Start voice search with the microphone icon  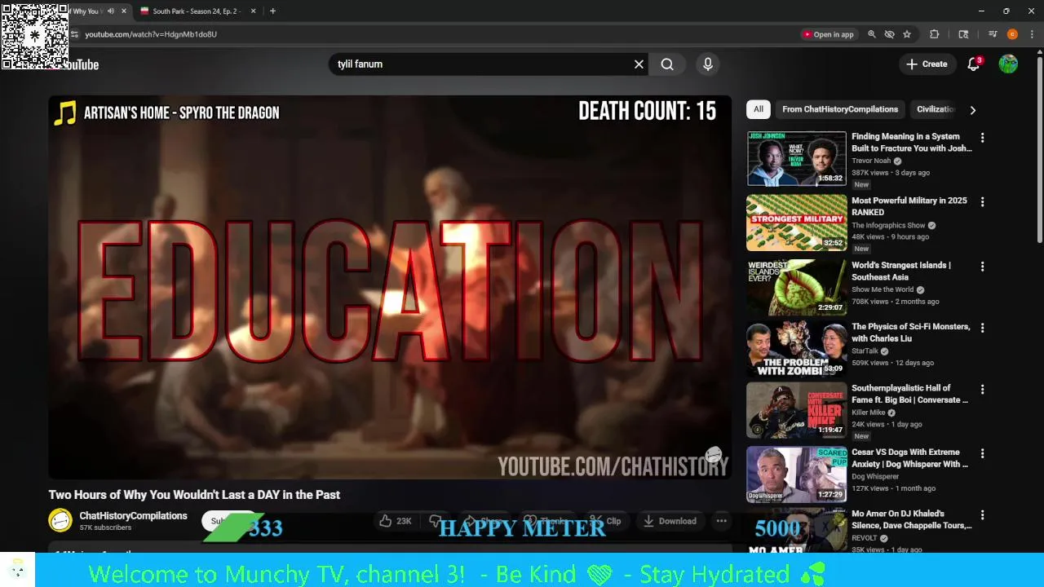tap(708, 64)
